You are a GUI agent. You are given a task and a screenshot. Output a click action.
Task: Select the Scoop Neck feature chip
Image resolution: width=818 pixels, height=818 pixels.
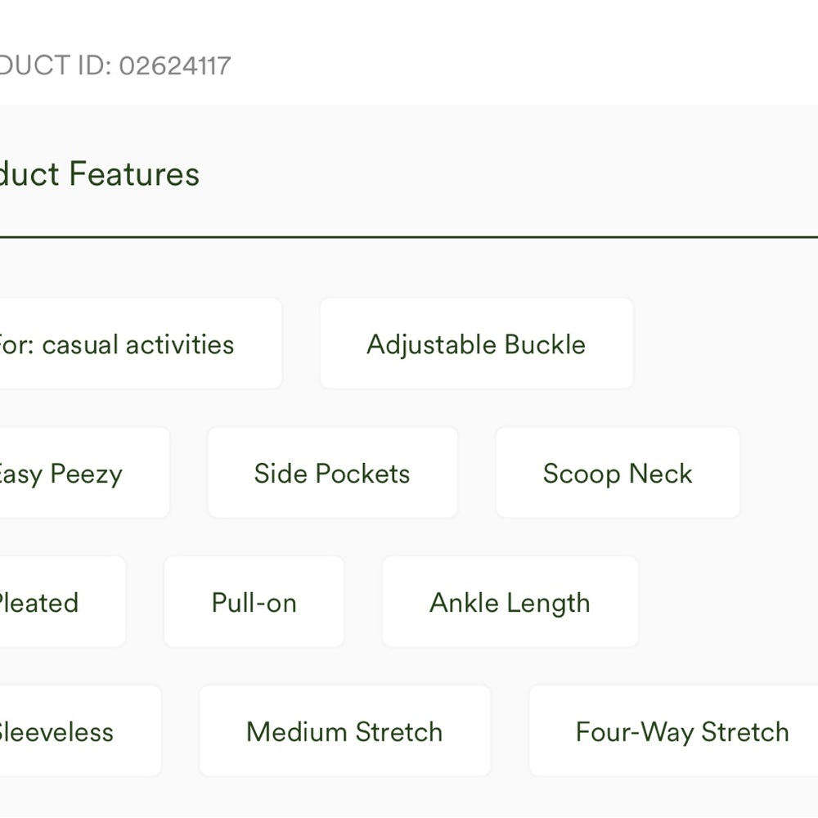pos(618,474)
